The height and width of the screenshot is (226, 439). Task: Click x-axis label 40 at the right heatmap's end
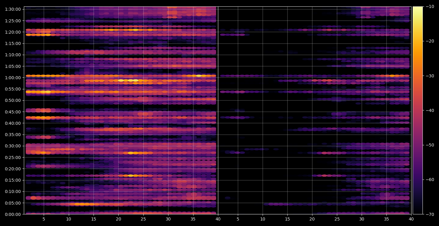(411, 219)
